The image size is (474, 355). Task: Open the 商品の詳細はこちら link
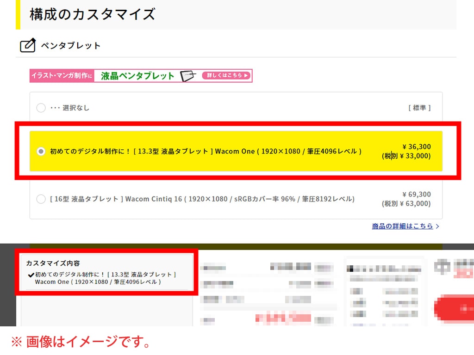click(x=402, y=226)
